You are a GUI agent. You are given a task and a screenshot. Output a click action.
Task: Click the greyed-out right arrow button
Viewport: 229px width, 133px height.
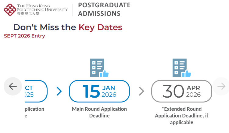(221, 86)
